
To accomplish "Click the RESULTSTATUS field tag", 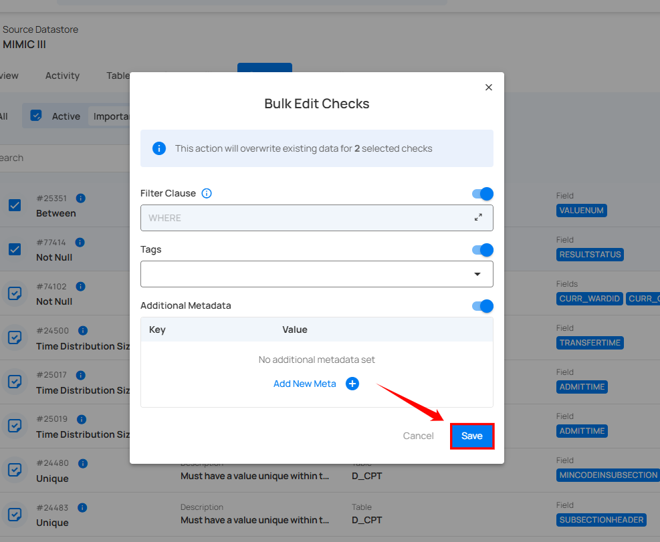I will (x=590, y=255).
